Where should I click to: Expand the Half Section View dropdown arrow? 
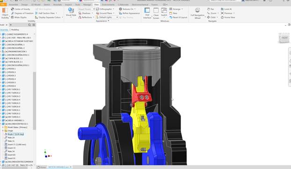57,14
